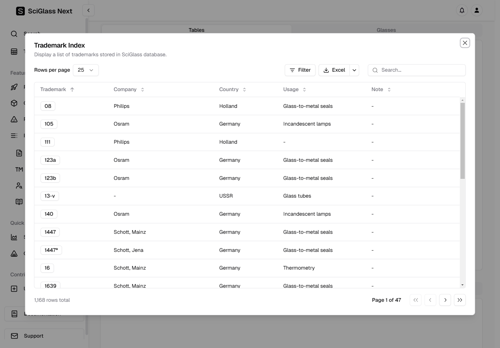The height and width of the screenshot is (348, 500).
Task: Expand the Excel export options arrow
Action: pos(354,70)
